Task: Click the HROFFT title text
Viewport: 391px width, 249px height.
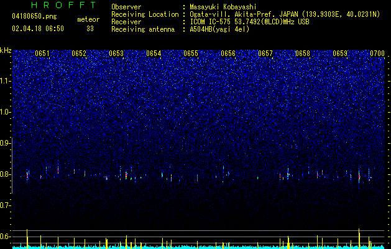Action: tap(64, 5)
